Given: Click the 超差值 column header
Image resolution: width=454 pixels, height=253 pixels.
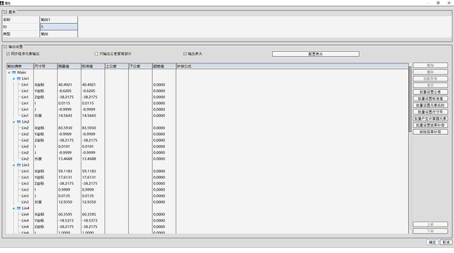Looking at the screenshot, I should click(164, 66).
